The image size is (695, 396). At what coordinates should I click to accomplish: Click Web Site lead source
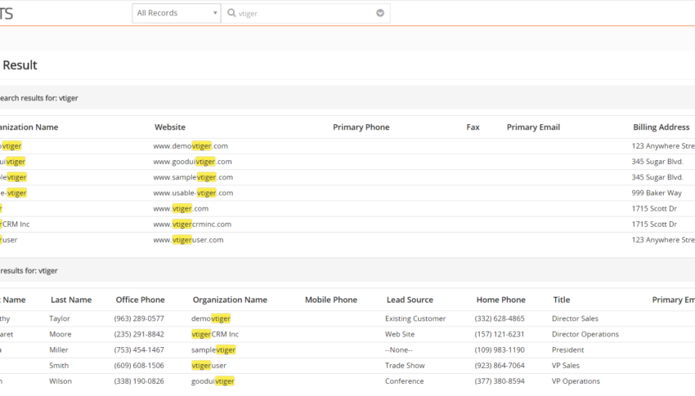[400, 335]
